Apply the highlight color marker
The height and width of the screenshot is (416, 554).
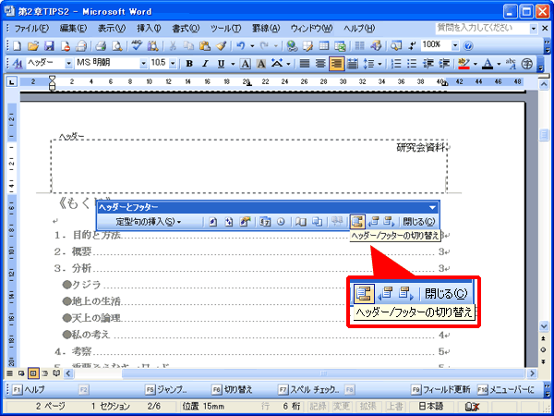(464, 64)
